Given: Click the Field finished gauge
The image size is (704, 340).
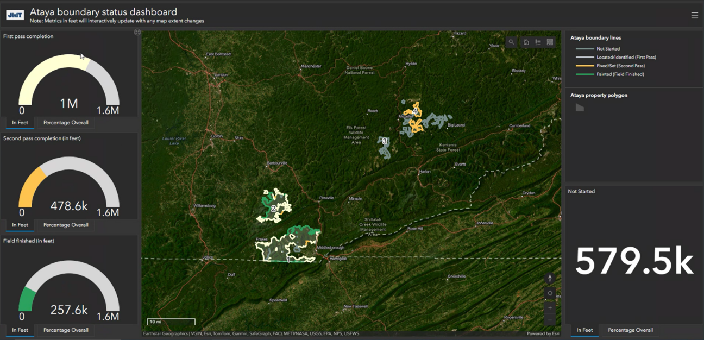Looking at the screenshot, I should pos(69,285).
